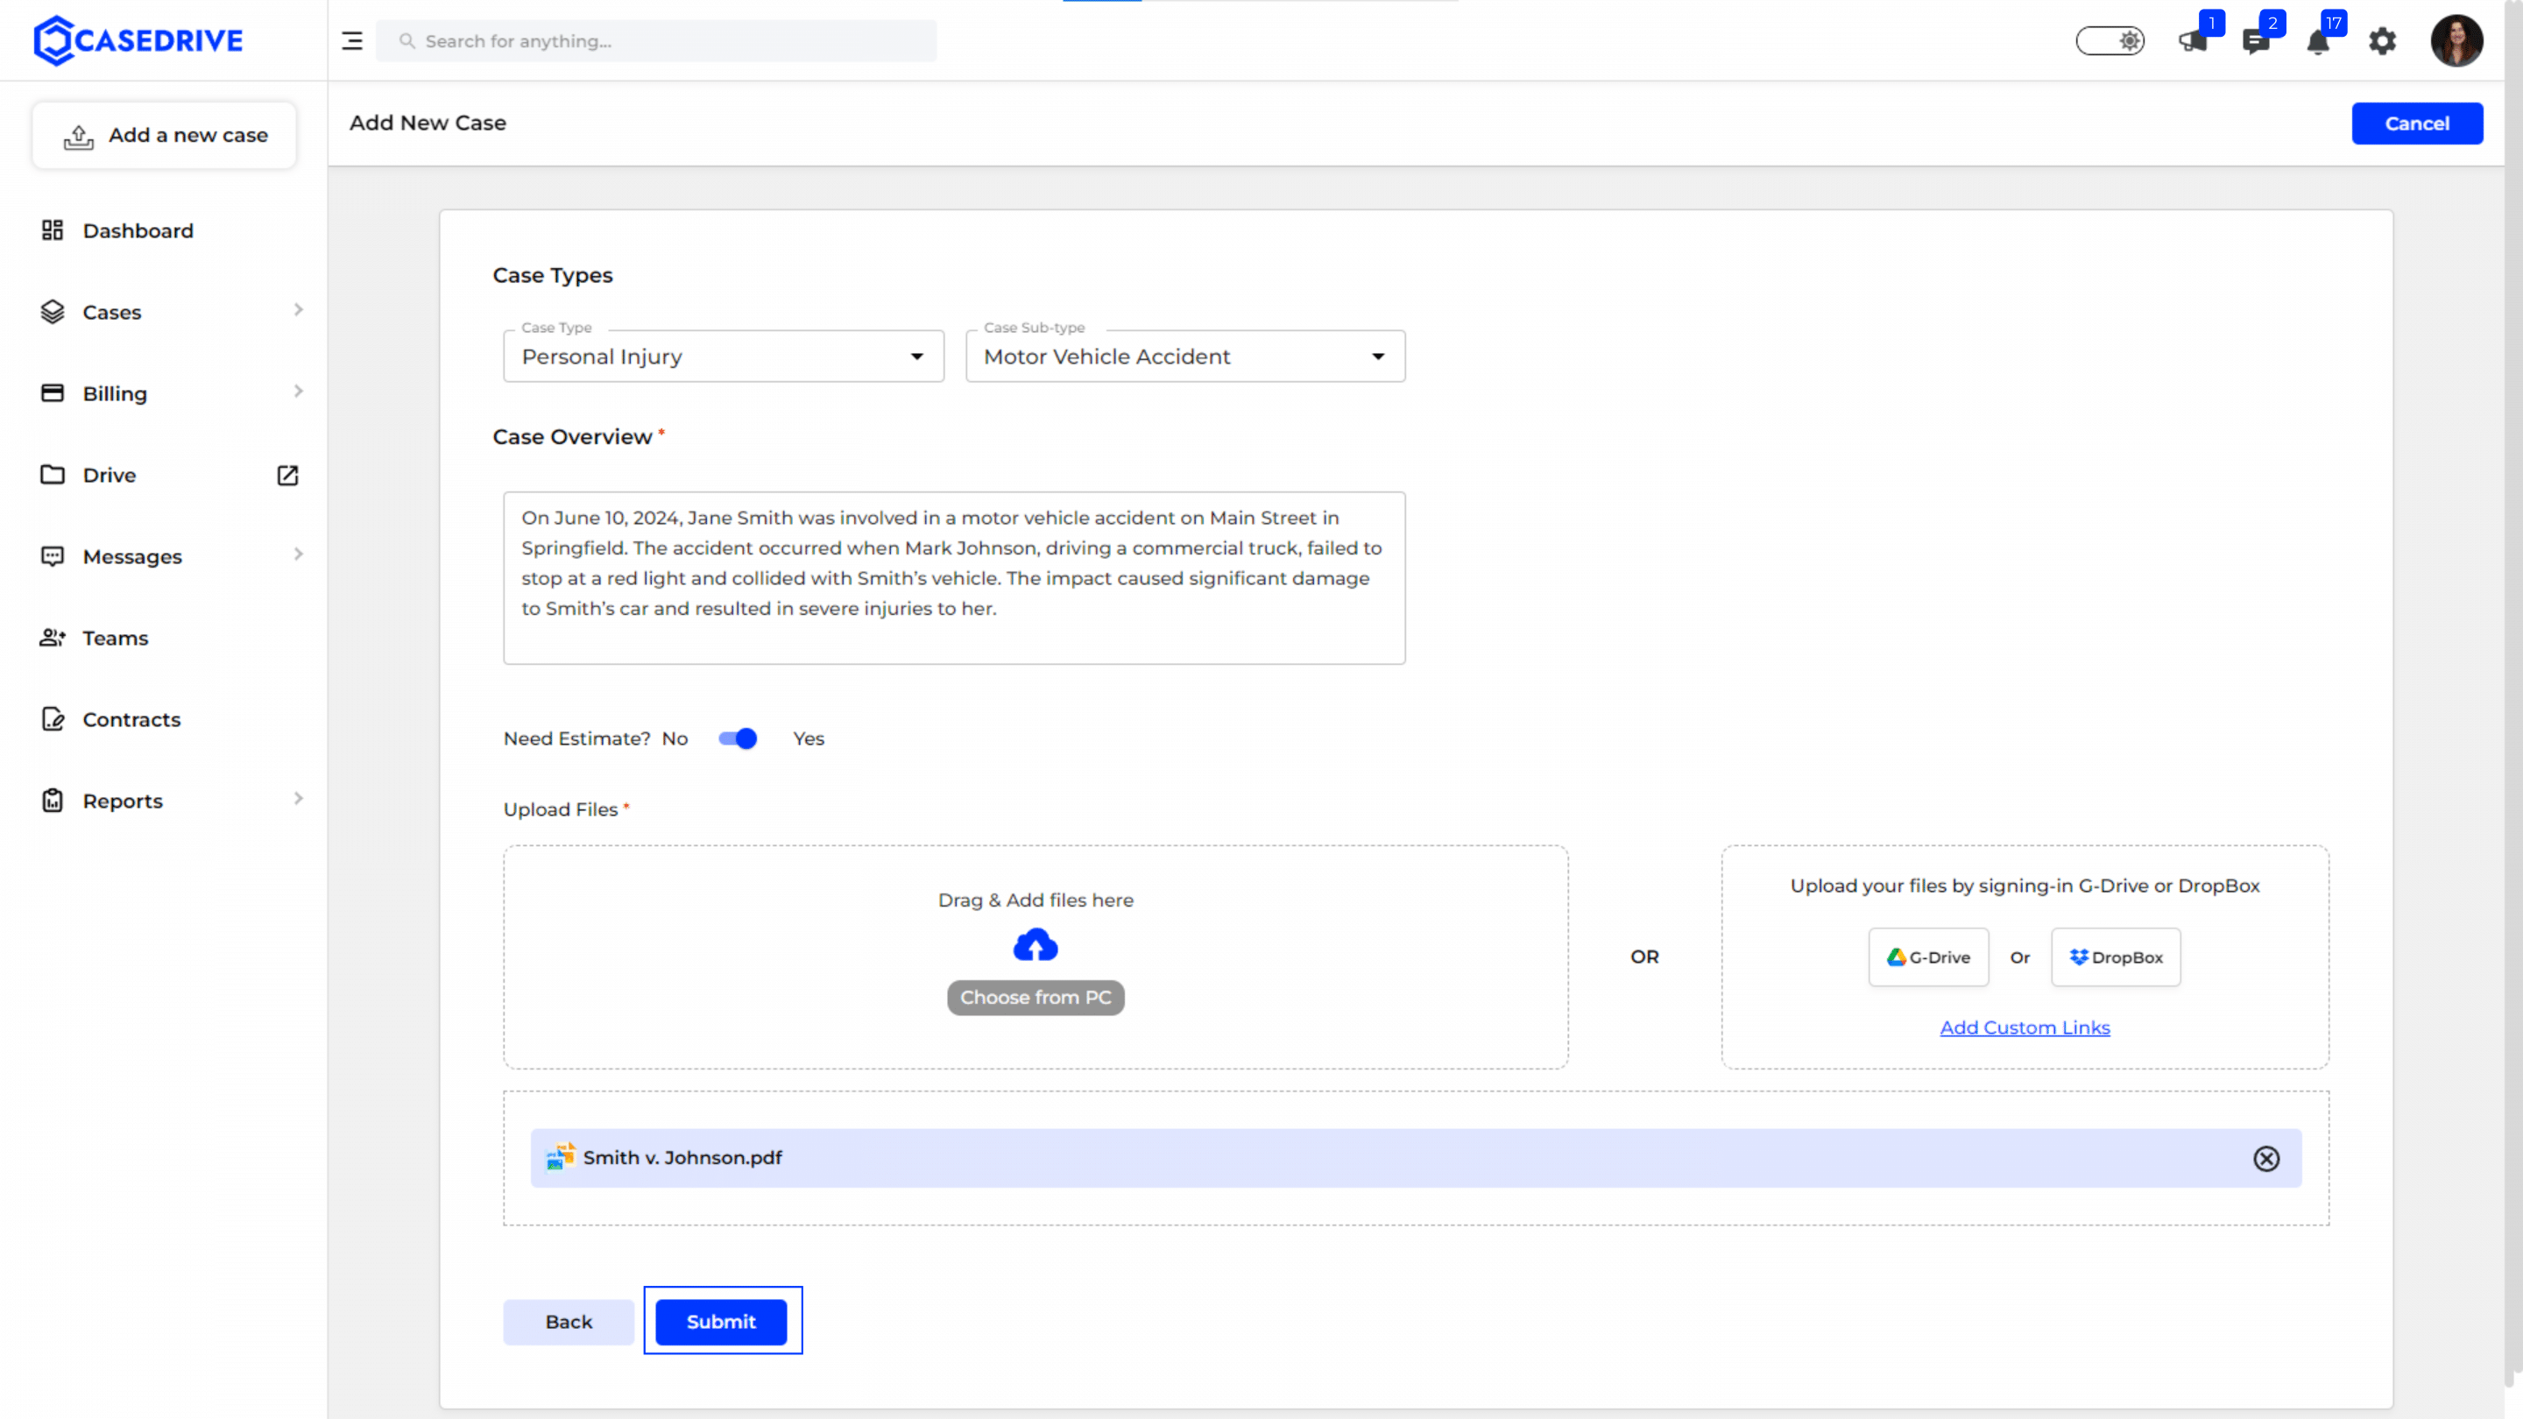The image size is (2523, 1419).
Task: Expand the Messages submenu chevron
Action: coord(298,554)
